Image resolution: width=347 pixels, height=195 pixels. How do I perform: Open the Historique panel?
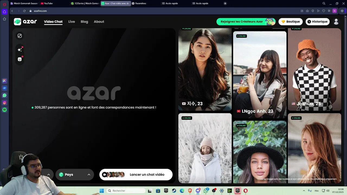coord(318,22)
